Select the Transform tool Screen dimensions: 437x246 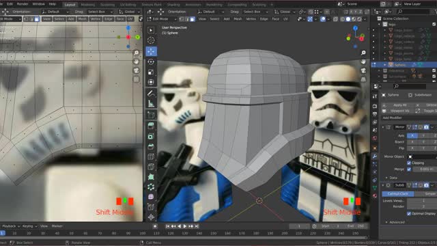tap(151, 82)
